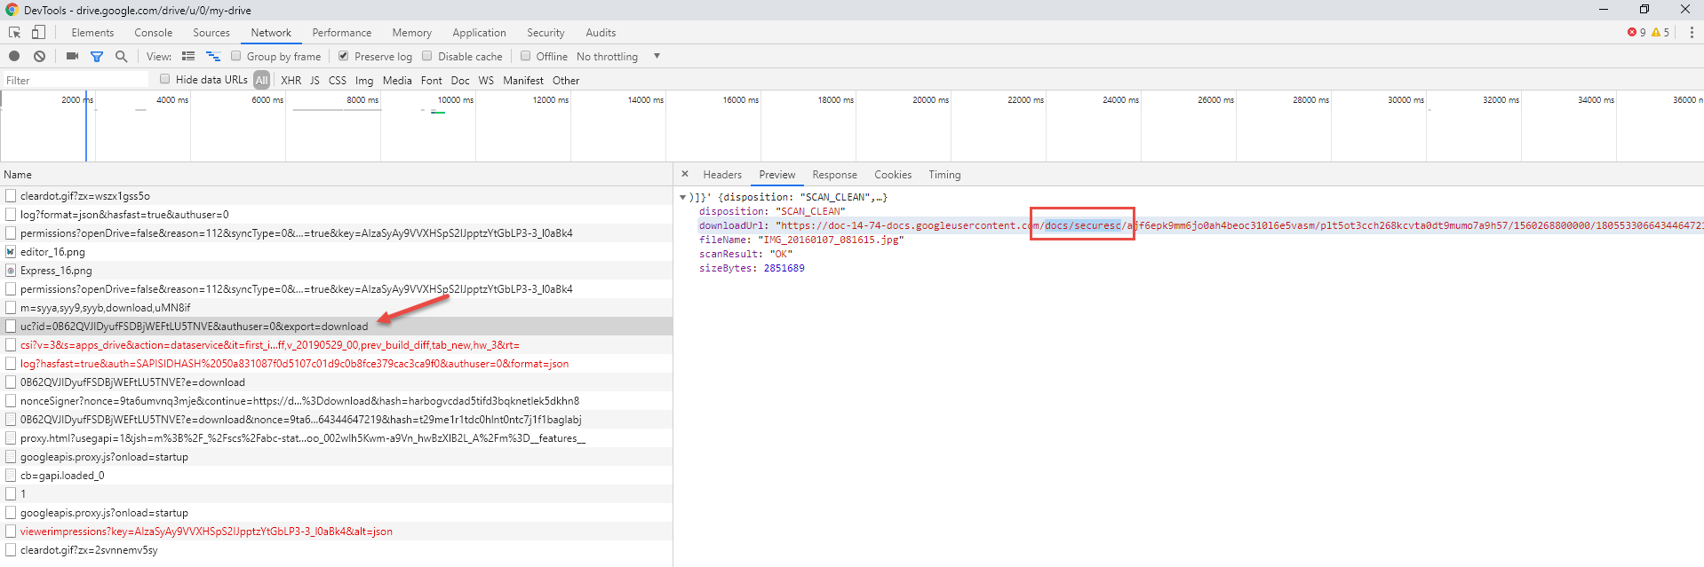This screenshot has height=567, width=1704.
Task: Switch to the Console tab
Action: coord(154,33)
